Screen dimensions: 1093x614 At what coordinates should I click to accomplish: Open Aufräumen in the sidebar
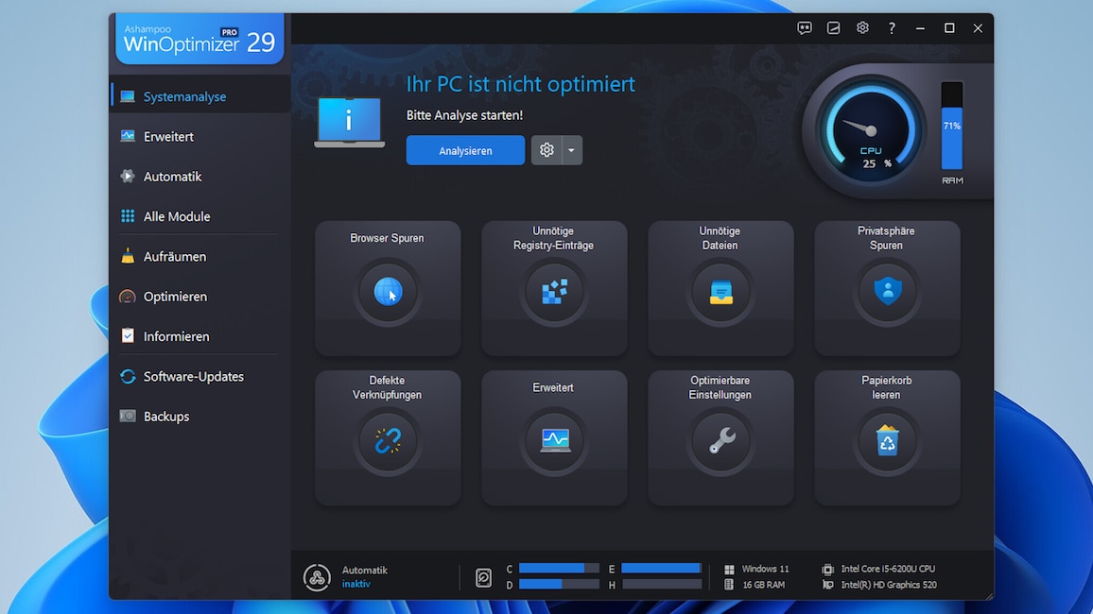[200, 256]
